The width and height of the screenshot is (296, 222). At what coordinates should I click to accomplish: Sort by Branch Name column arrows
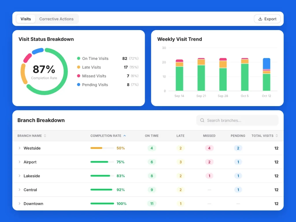(x=45, y=136)
